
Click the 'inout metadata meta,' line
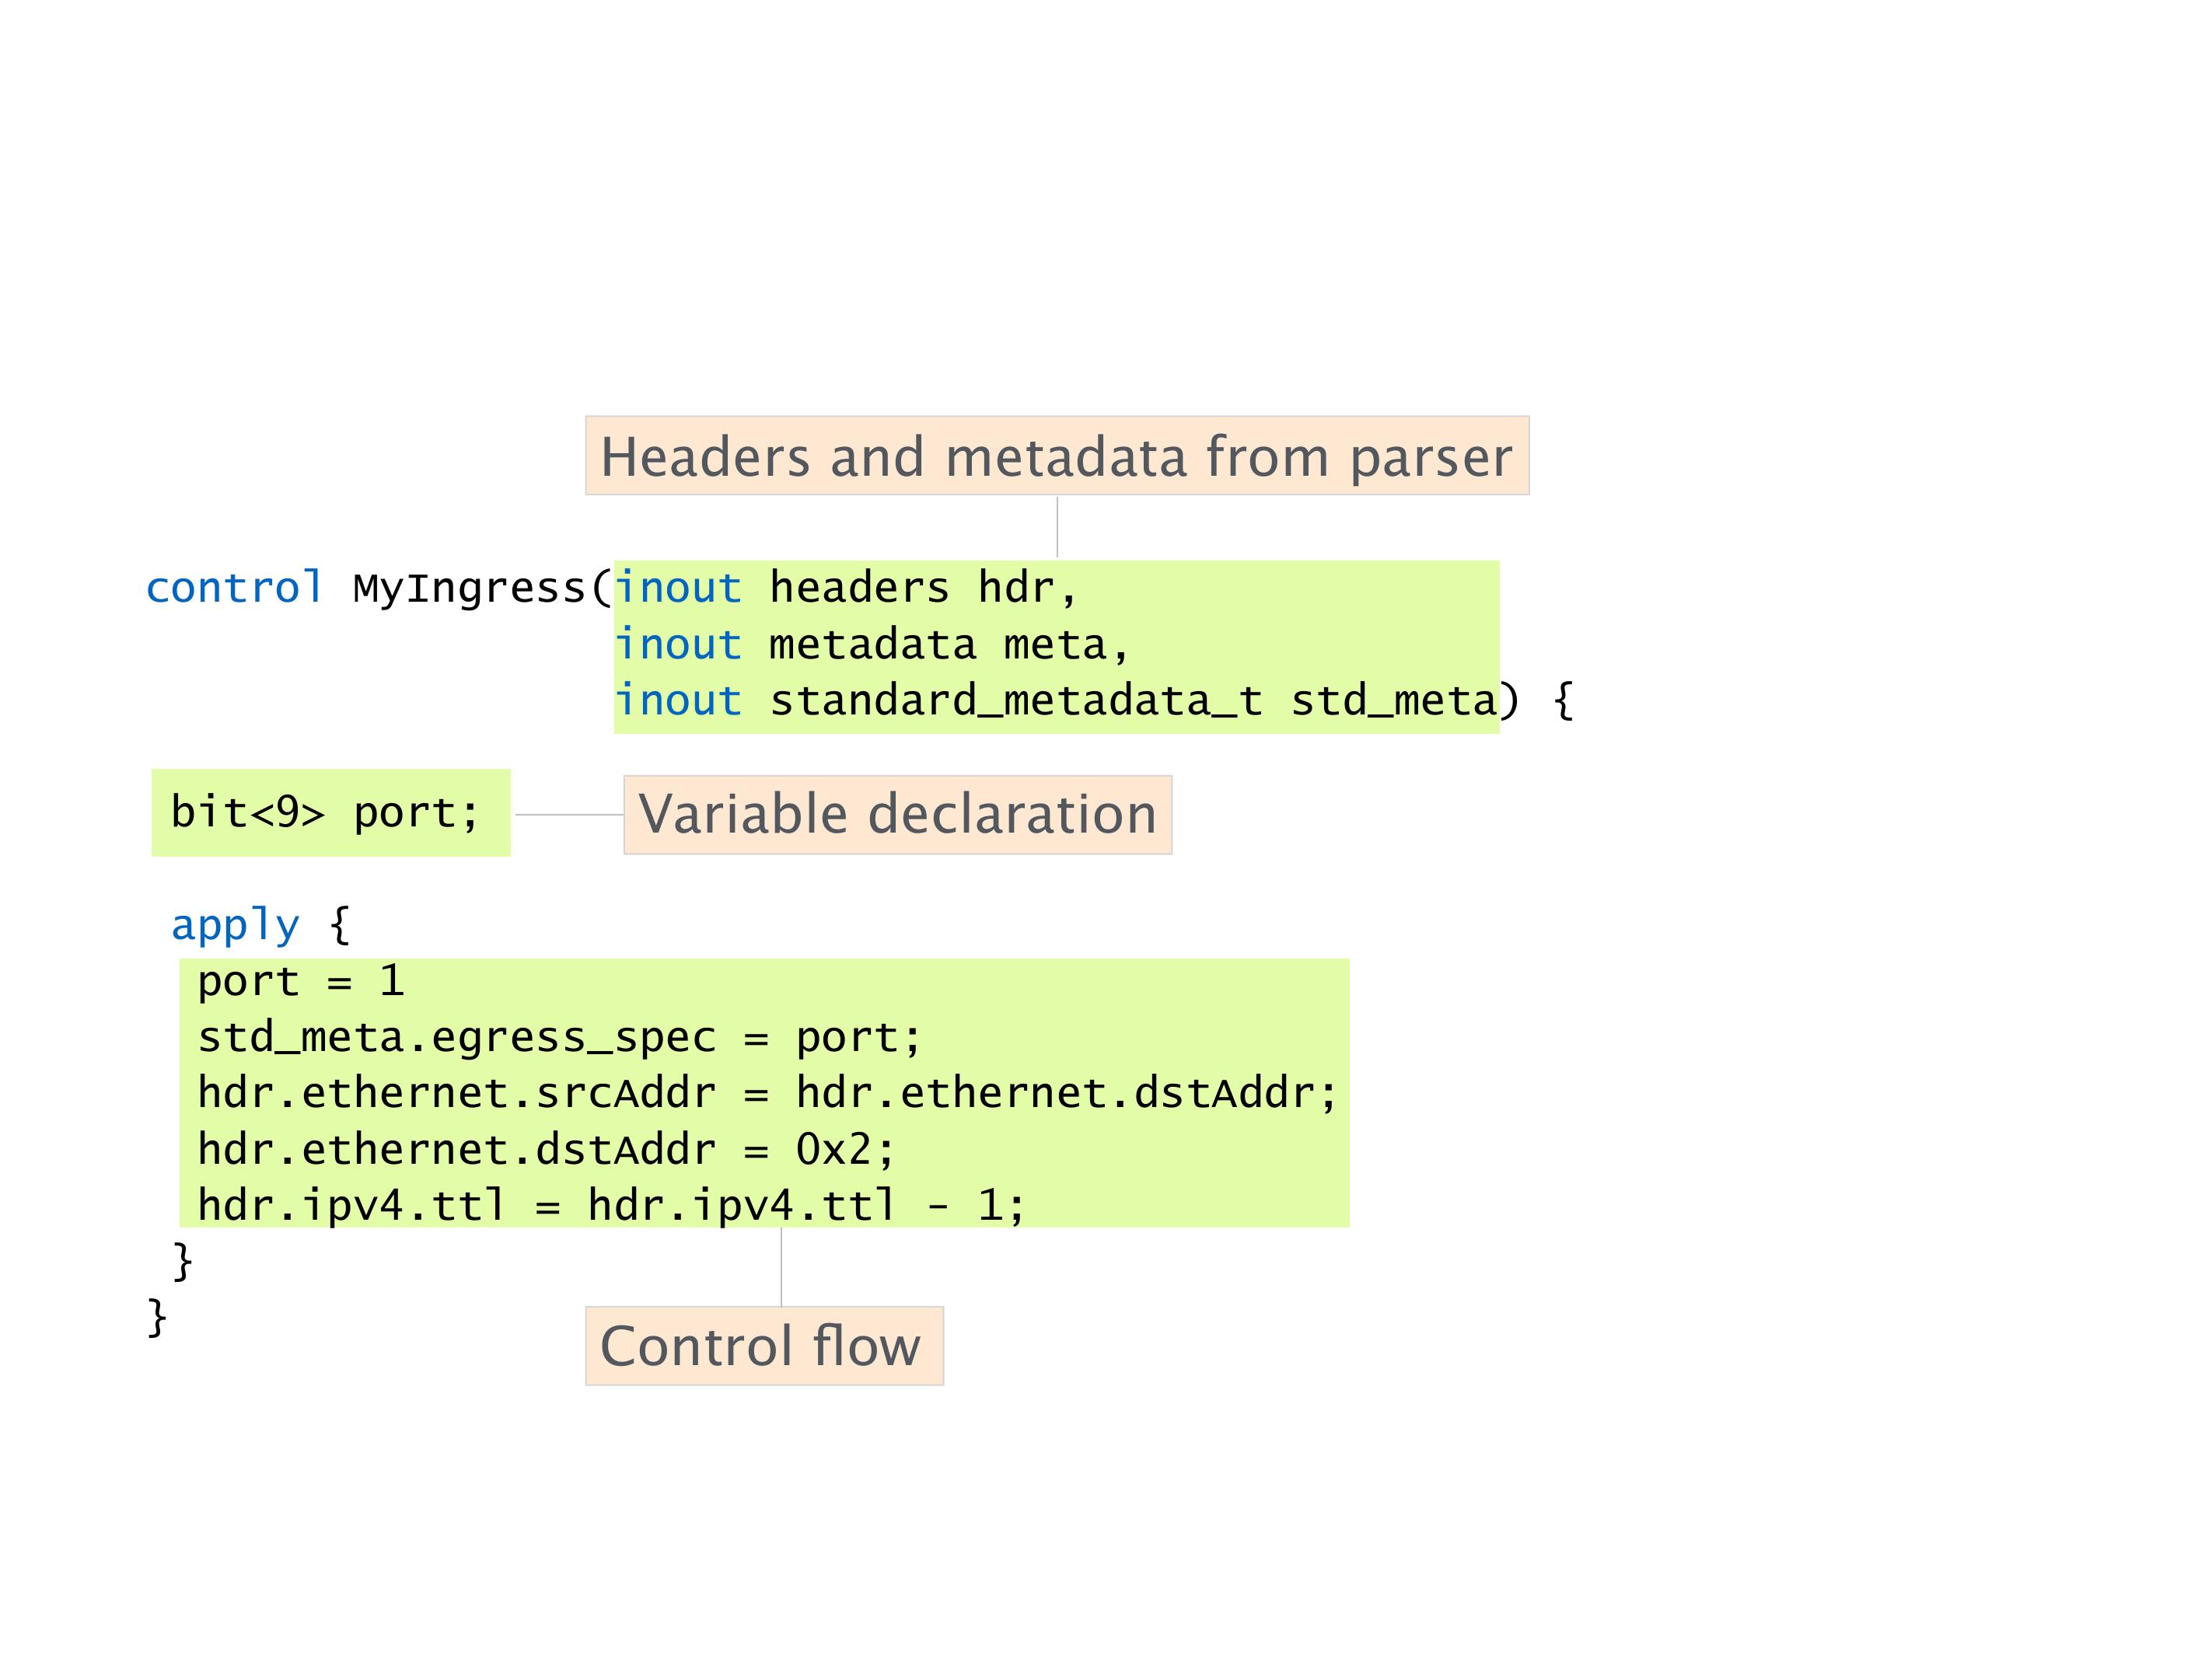[872, 645]
